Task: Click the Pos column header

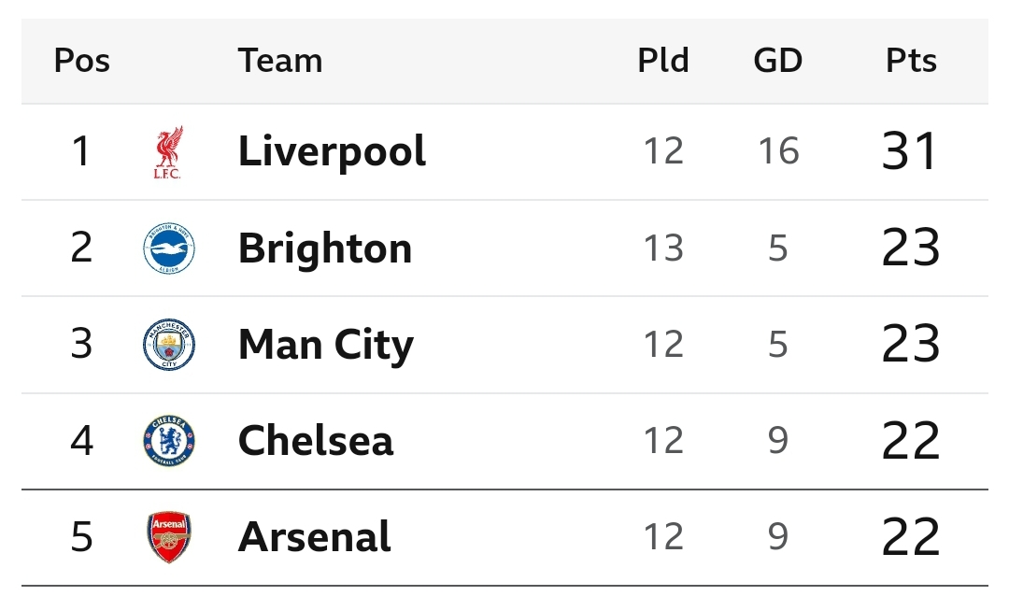Action: click(81, 61)
